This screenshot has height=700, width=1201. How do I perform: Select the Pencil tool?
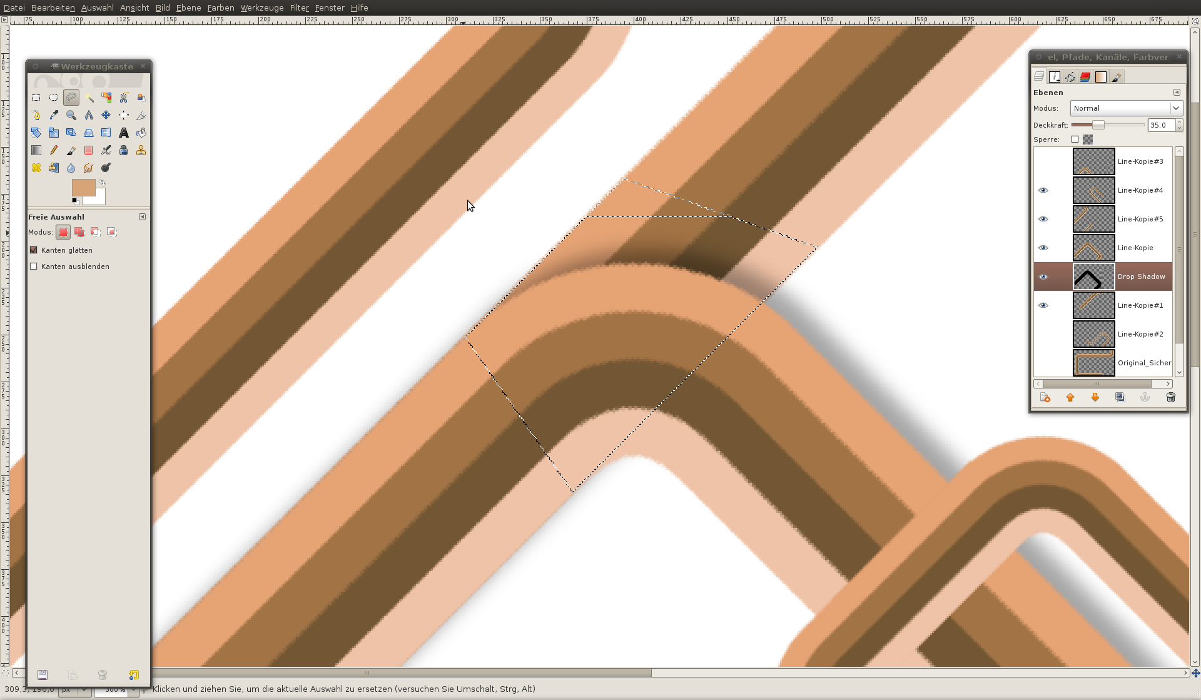click(x=54, y=150)
